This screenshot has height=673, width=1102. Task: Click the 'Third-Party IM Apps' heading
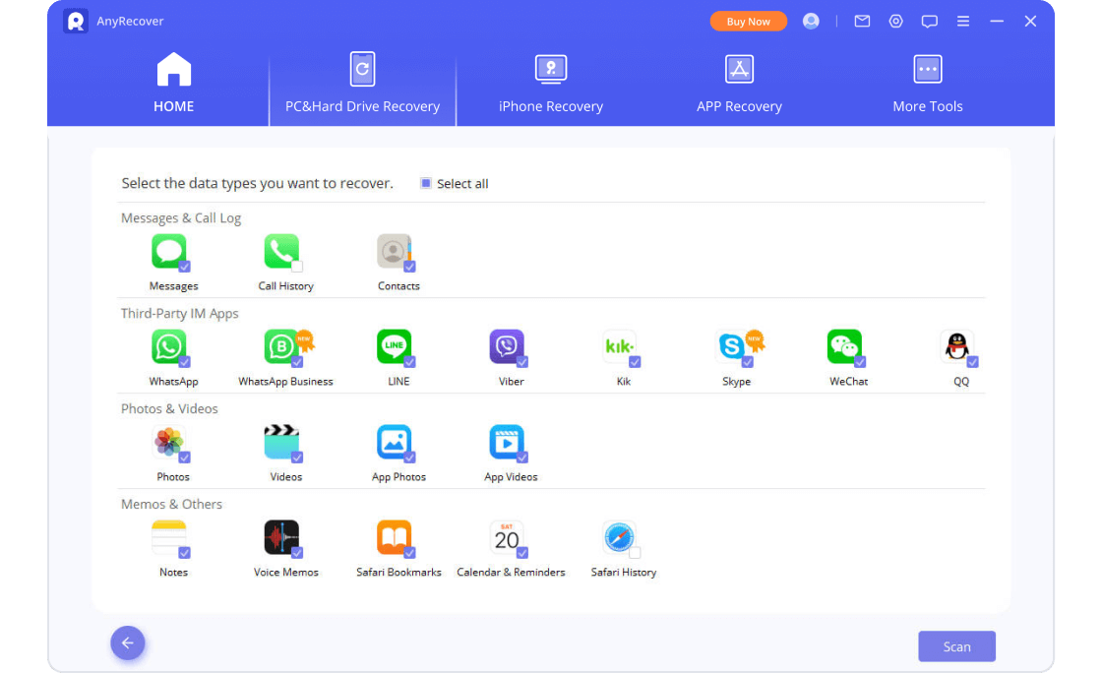click(x=179, y=313)
